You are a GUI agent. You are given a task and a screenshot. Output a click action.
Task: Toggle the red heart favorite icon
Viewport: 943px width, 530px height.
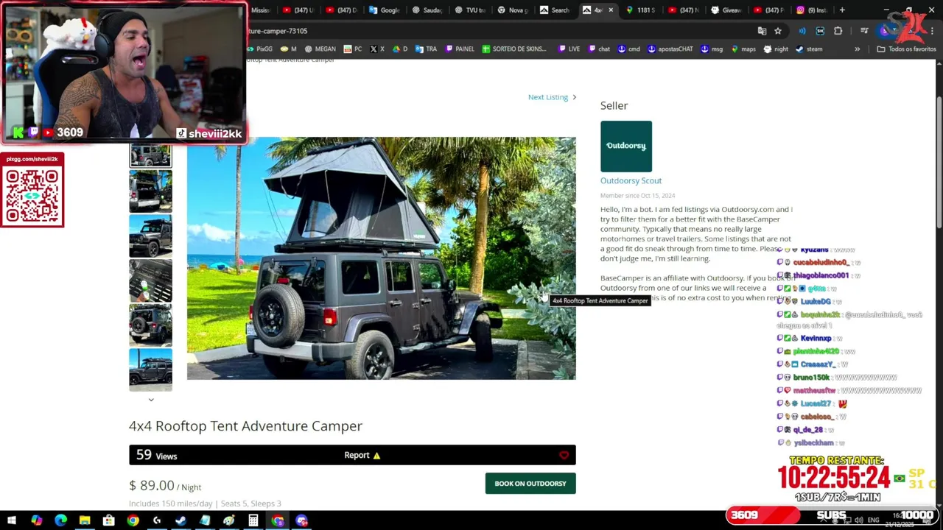coord(564,456)
